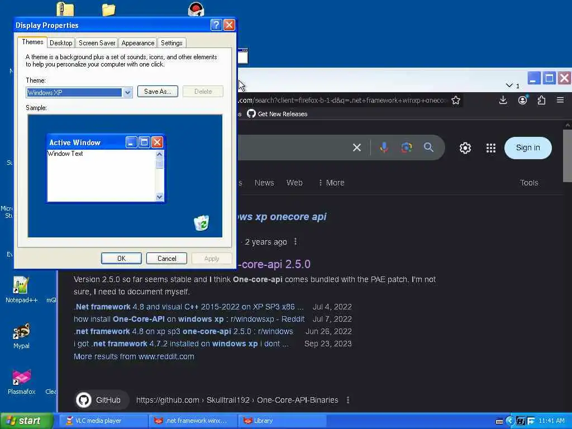Screen dimensions: 572x429
Task: Click the Google Sign in button
Action: point(528,147)
